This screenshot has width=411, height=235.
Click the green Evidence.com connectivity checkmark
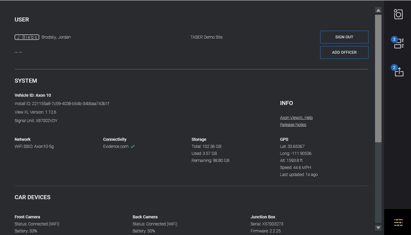click(133, 146)
